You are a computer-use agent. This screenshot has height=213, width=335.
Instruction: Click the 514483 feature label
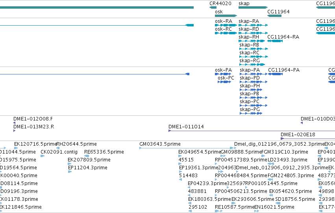[x=188, y=176]
